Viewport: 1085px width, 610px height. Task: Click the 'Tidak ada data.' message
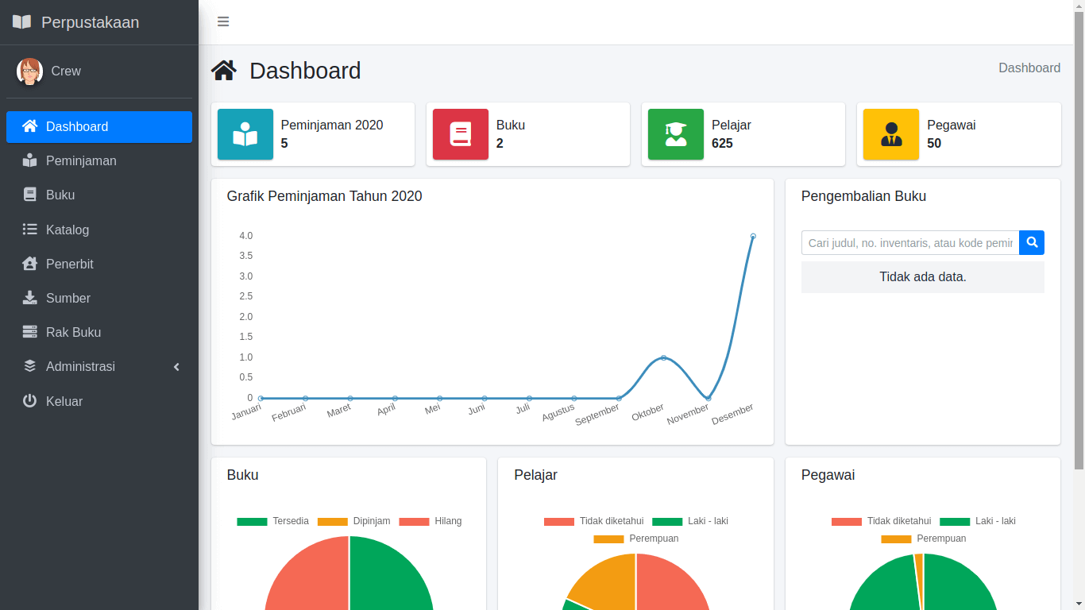923,277
